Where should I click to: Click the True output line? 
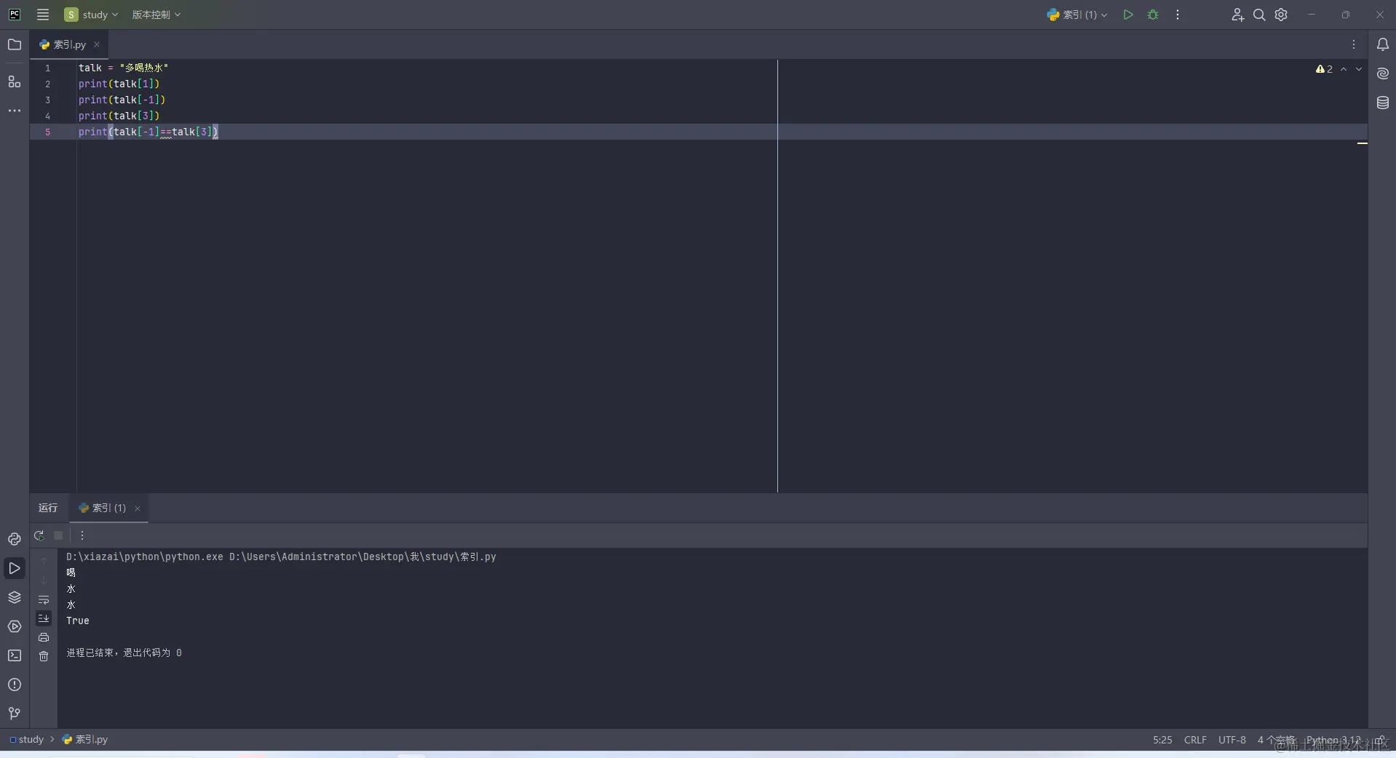tap(78, 621)
